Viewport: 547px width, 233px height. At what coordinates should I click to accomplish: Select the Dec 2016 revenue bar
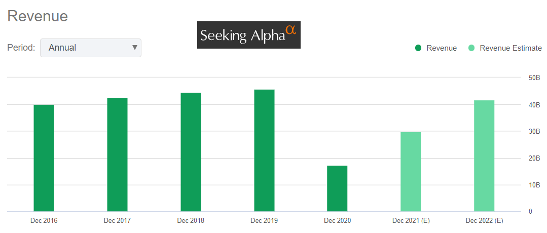pos(44,158)
